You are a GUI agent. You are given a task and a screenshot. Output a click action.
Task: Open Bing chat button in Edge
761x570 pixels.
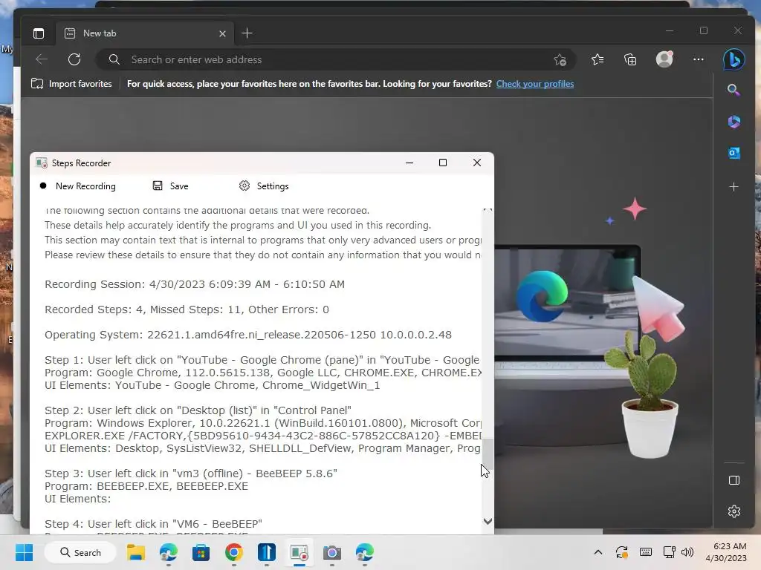pyautogui.click(x=734, y=59)
